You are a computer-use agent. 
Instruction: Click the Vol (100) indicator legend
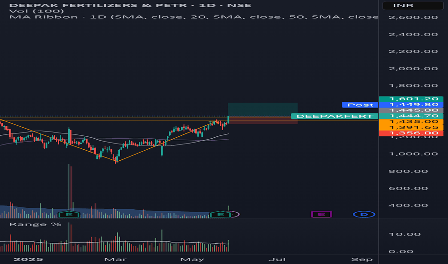(x=36, y=11)
